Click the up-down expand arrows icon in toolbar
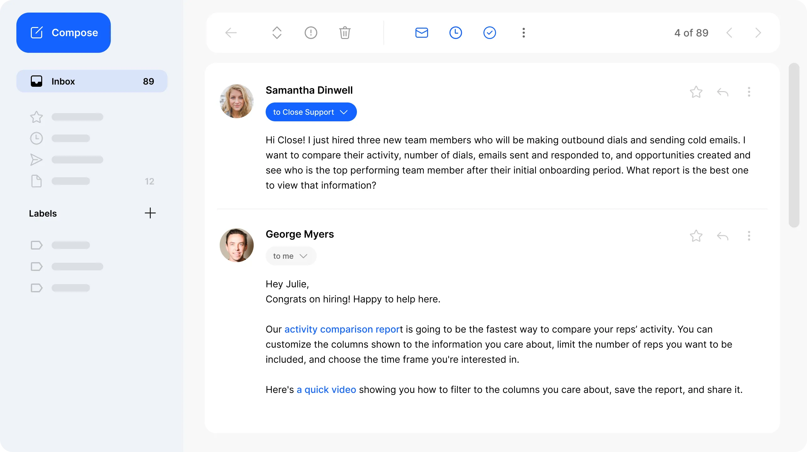 [x=277, y=33]
